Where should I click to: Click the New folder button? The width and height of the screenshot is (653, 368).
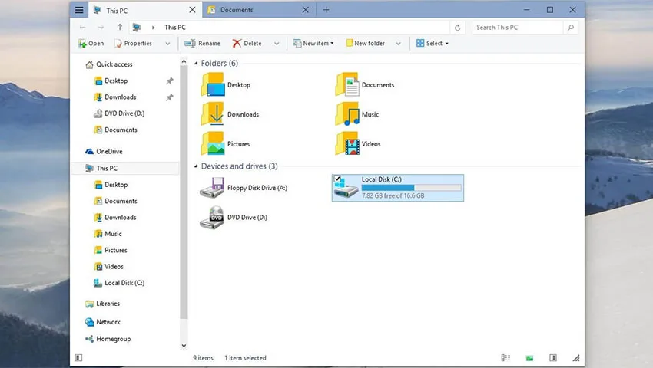coord(365,43)
